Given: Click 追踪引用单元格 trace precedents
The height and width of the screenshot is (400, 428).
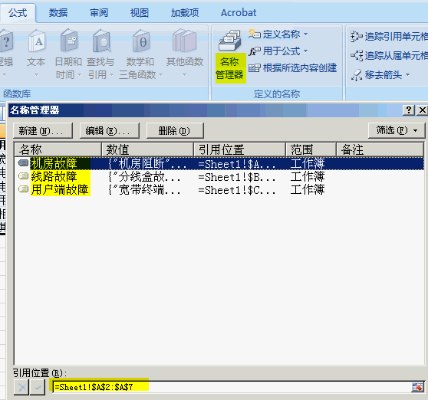Looking at the screenshot, I should (x=389, y=36).
